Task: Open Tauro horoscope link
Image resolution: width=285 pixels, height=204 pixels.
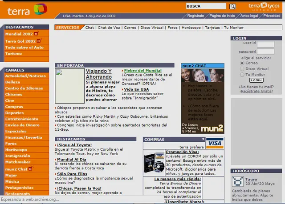Action: point(251,180)
